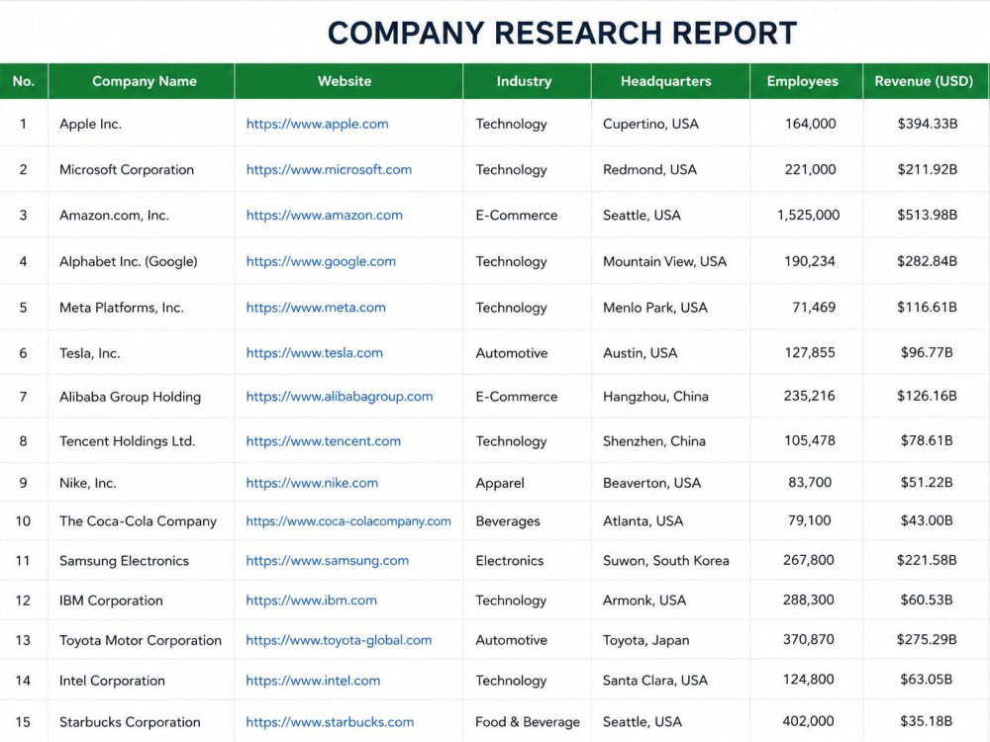Select the Beverages industry cell
Viewport: 990px width, 742px height.
point(527,521)
